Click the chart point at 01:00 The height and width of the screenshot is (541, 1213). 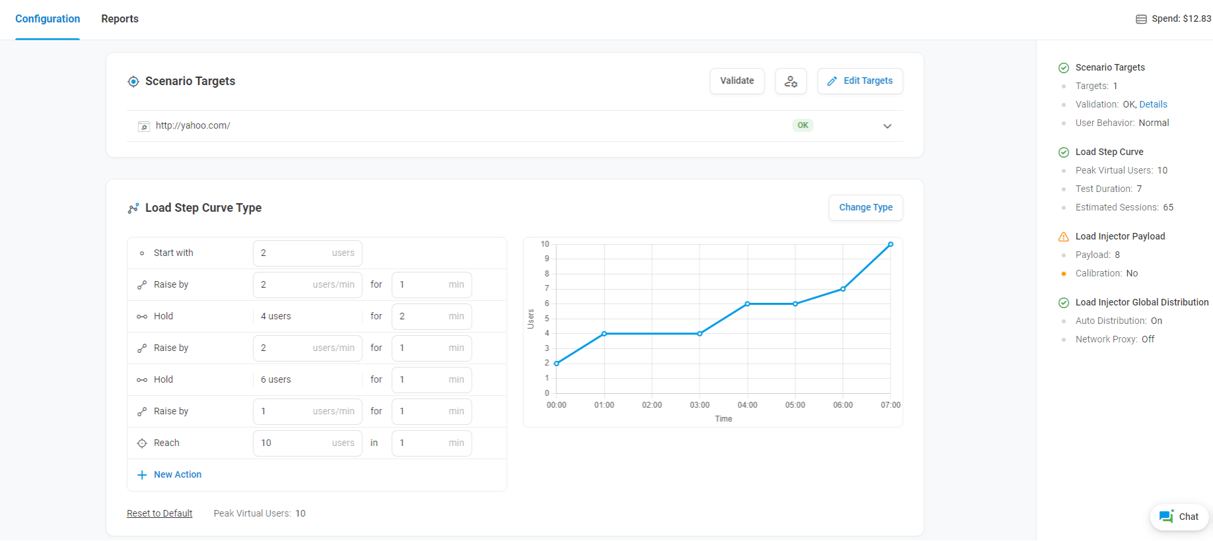(x=605, y=334)
